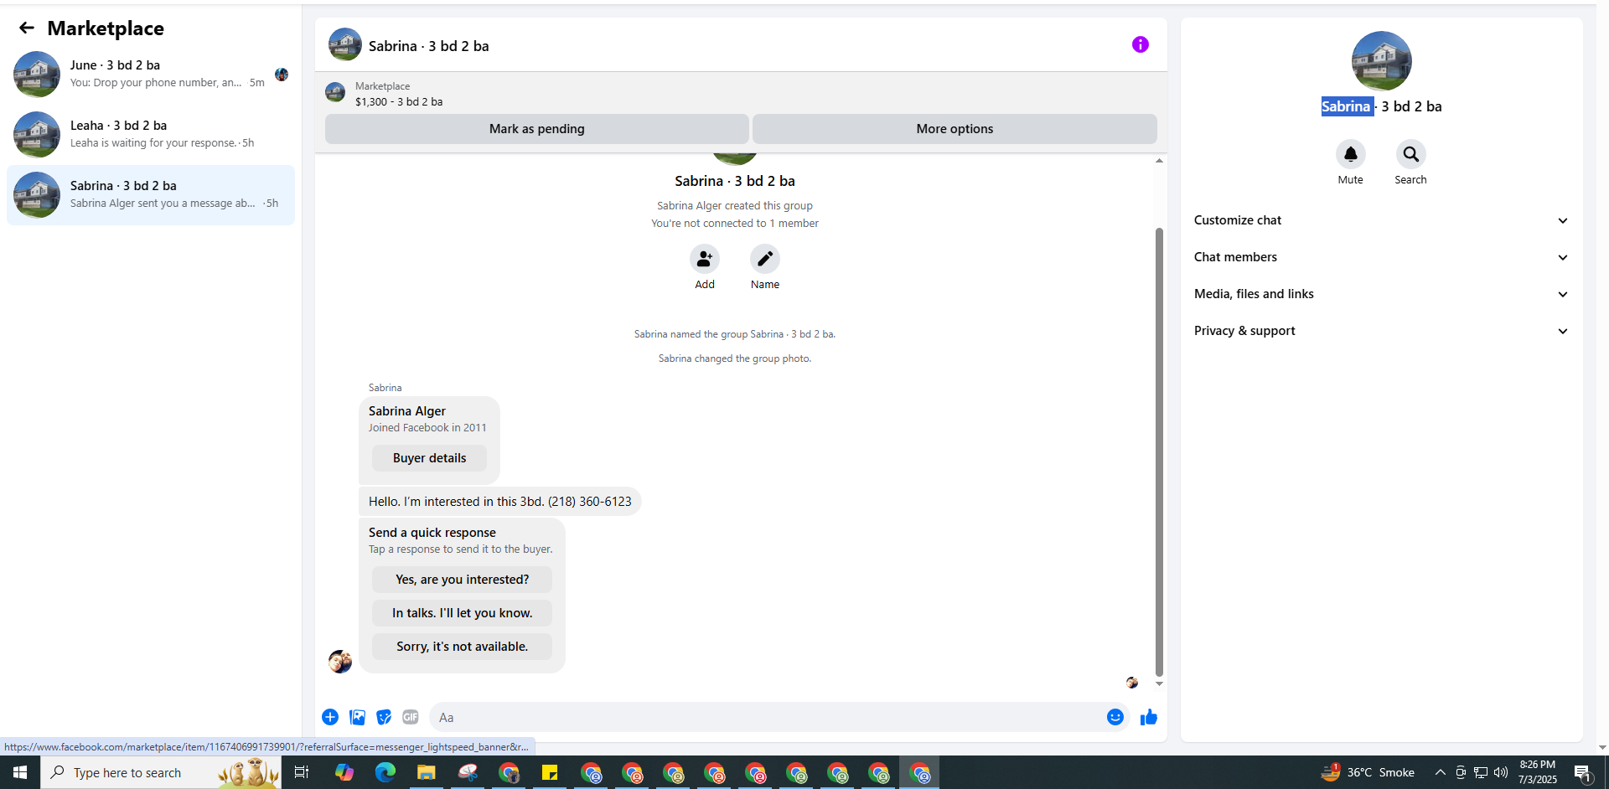Screen dimensions: 1609x789
Task: Click scroll down arrow in chat
Action: (x=1159, y=683)
